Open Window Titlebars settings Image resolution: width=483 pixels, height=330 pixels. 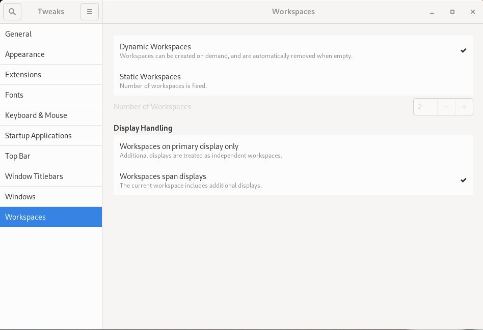(51, 176)
